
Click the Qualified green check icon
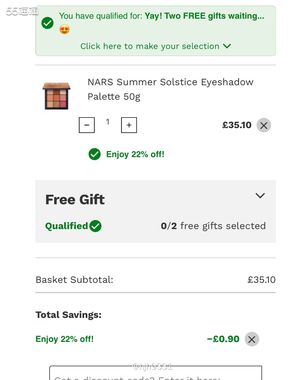pyautogui.click(x=95, y=226)
